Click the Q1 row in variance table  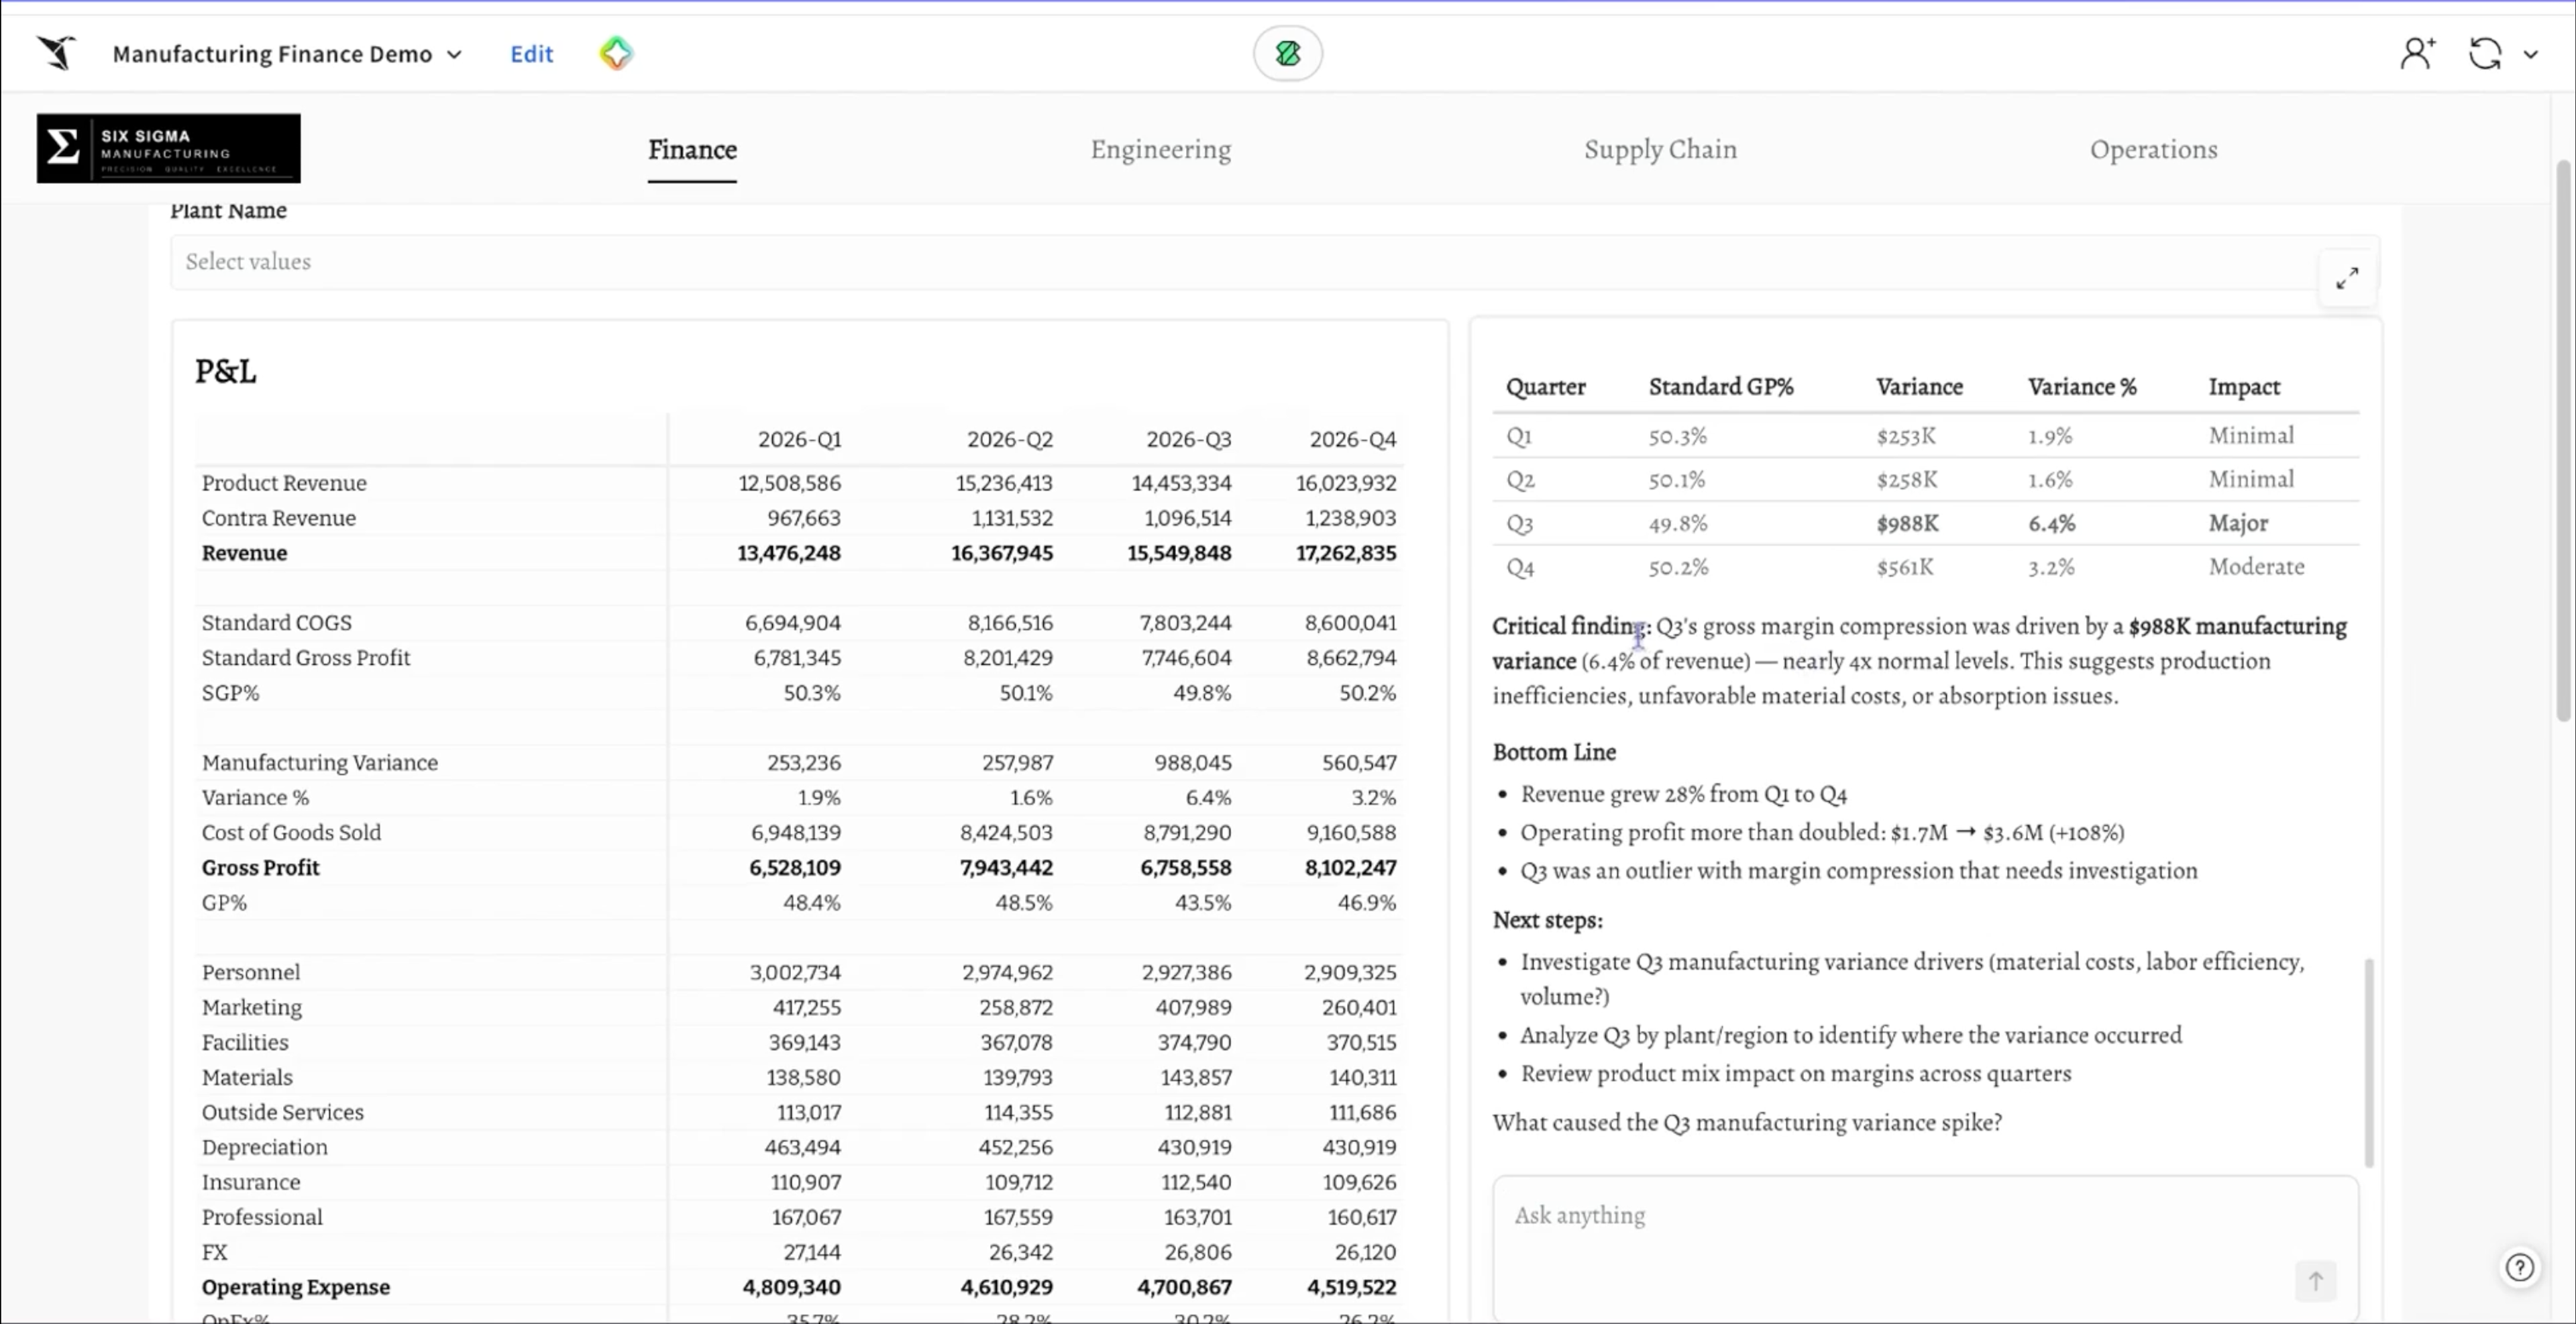1925,436
